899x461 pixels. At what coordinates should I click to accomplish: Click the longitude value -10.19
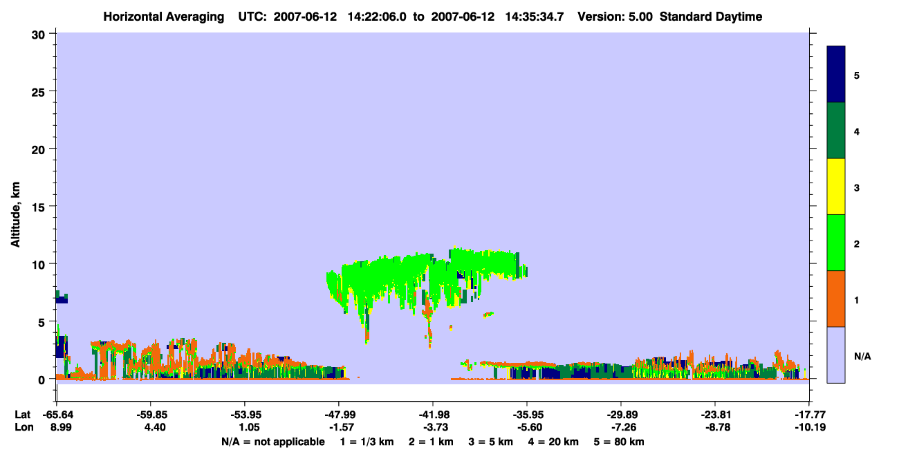click(x=809, y=428)
